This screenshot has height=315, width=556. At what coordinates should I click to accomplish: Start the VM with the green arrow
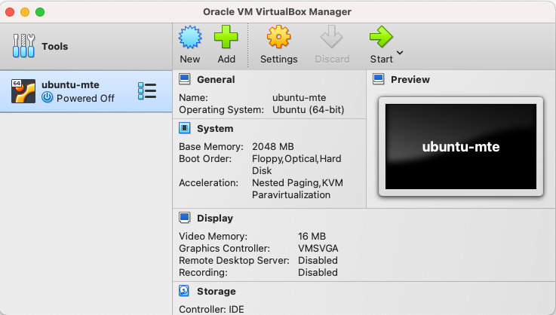coord(381,36)
